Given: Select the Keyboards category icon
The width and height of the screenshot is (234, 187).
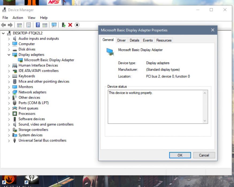Looking at the screenshot, I should pyautogui.click(x=15, y=76).
